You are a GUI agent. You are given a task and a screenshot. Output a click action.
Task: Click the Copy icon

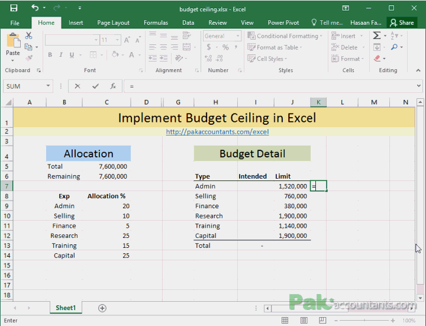click(28, 47)
